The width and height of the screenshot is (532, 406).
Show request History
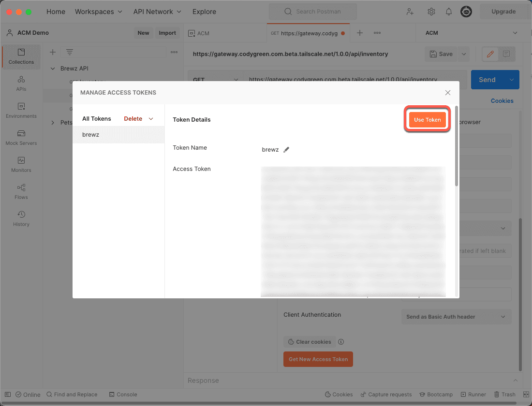tap(21, 218)
